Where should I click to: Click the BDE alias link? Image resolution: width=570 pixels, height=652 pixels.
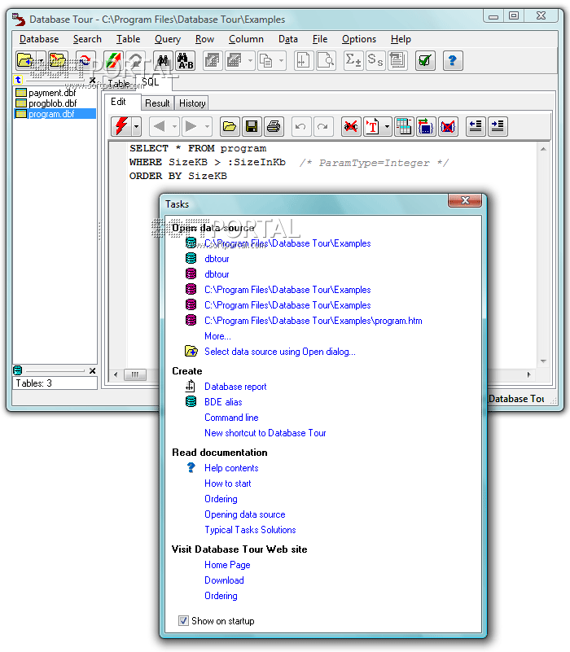pyautogui.click(x=223, y=402)
